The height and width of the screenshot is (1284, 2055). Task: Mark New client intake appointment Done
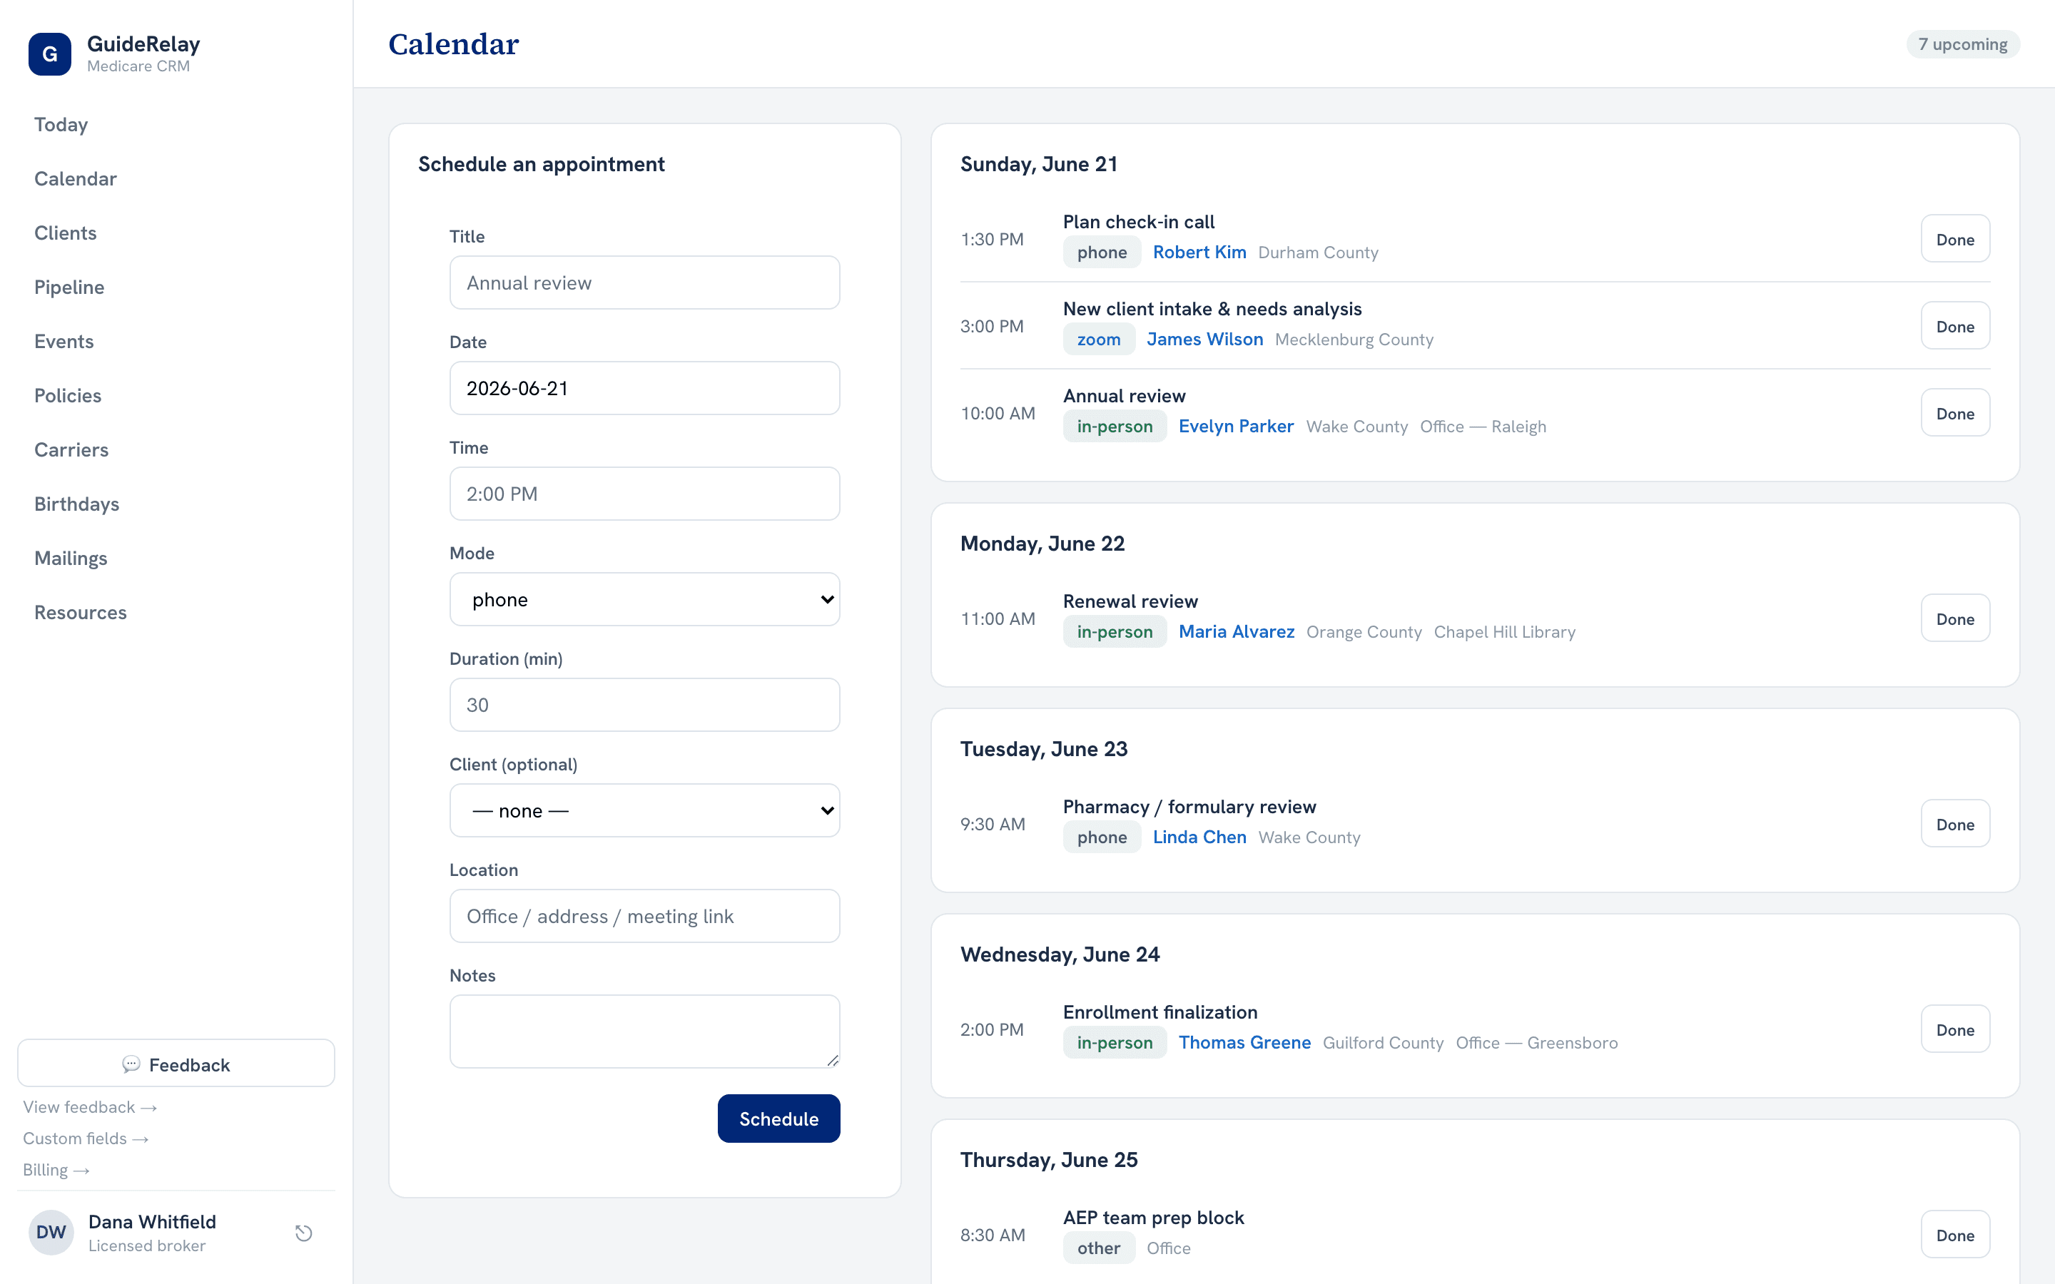pos(1955,326)
